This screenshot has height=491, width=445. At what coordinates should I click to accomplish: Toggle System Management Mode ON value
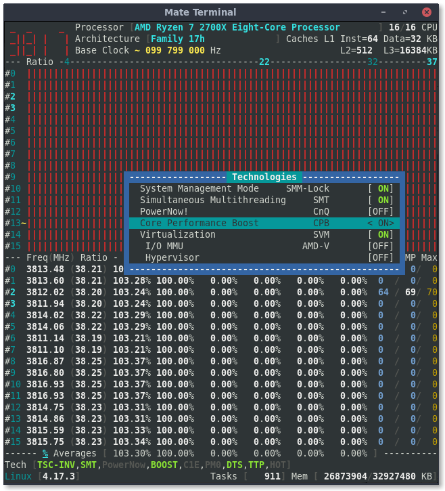[381, 188]
